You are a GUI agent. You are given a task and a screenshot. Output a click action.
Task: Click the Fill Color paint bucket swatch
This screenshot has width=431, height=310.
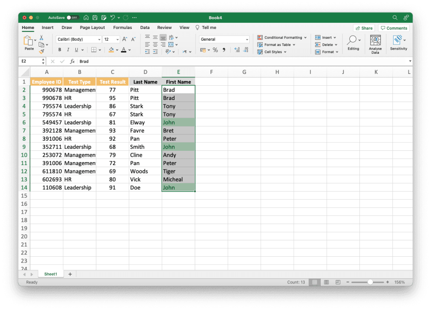pyautogui.click(x=111, y=50)
